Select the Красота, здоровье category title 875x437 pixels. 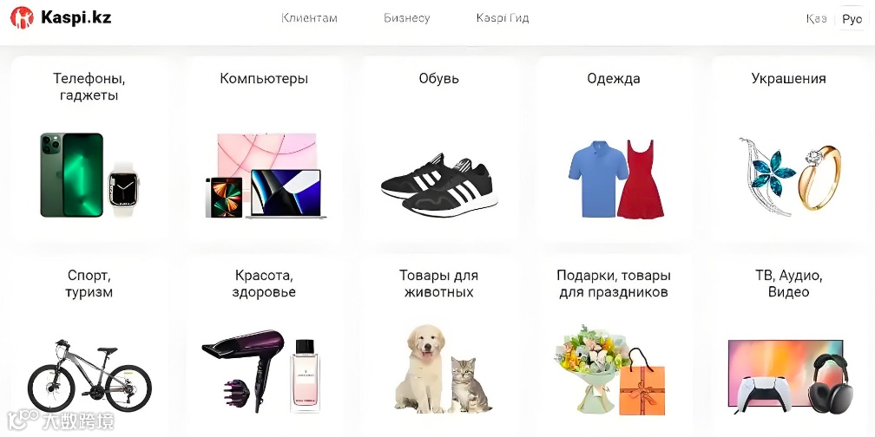264,284
